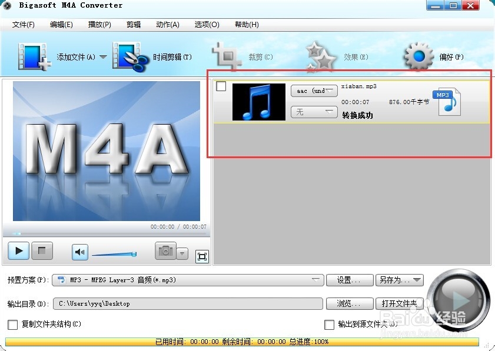The image size is (495, 351).
Task: Open the 选项(O) menu
Action: coord(207,25)
